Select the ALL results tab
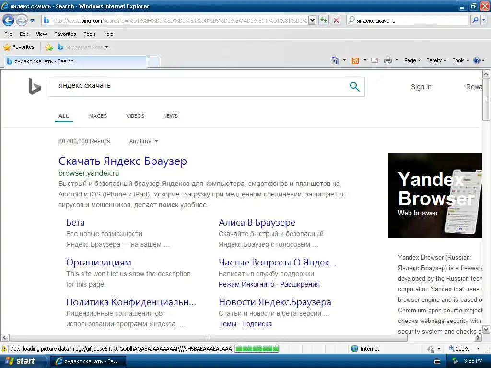The image size is (491, 368). point(64,116)
